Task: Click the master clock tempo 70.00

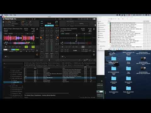Action: [x=49, y=23]
